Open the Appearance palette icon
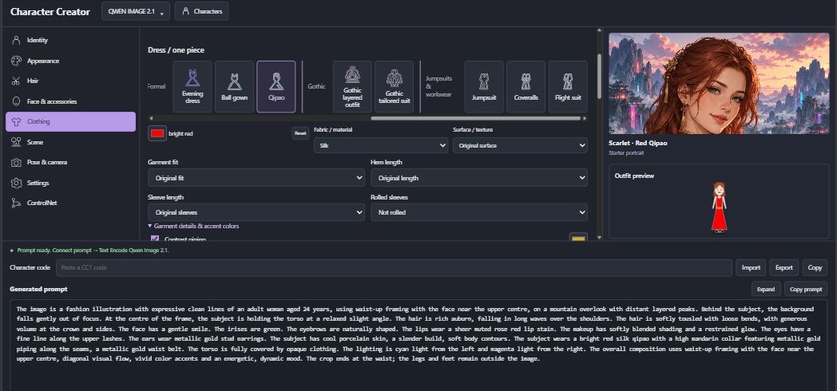The width and height of the screenshot is (837, 391). [x=17, y=61]
